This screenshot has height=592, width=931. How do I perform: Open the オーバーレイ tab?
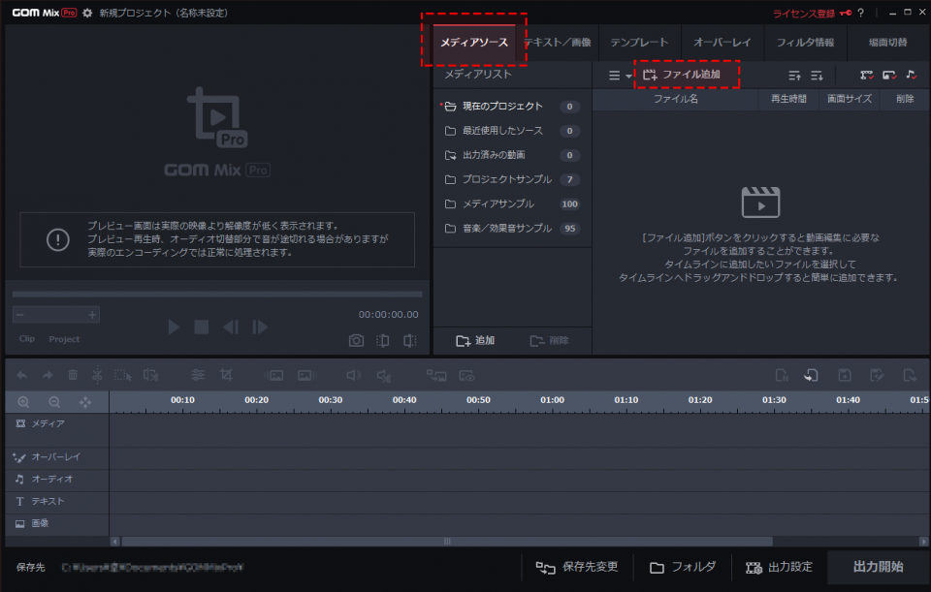coord(722,42)
